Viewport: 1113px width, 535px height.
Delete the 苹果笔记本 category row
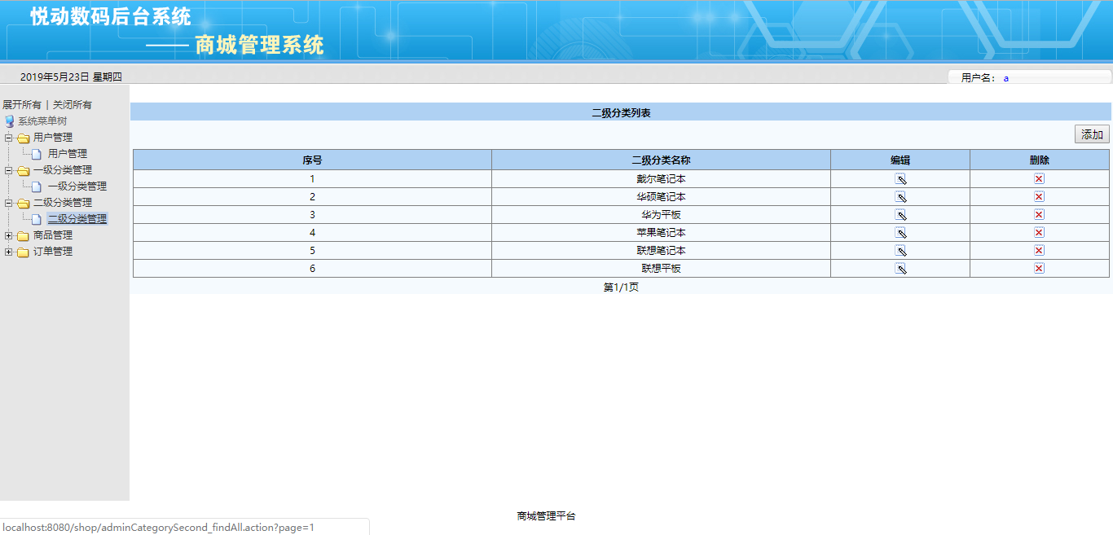click(1039, 233)
